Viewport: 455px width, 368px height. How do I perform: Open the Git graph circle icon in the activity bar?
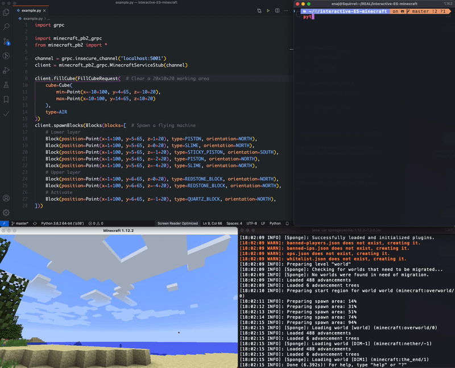coord(6,56)
